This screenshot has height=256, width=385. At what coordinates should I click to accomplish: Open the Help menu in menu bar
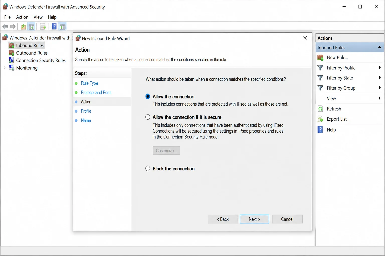[52, 17]
